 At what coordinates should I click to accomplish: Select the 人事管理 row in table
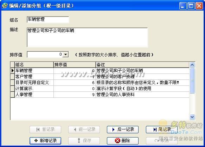[102, 95]
